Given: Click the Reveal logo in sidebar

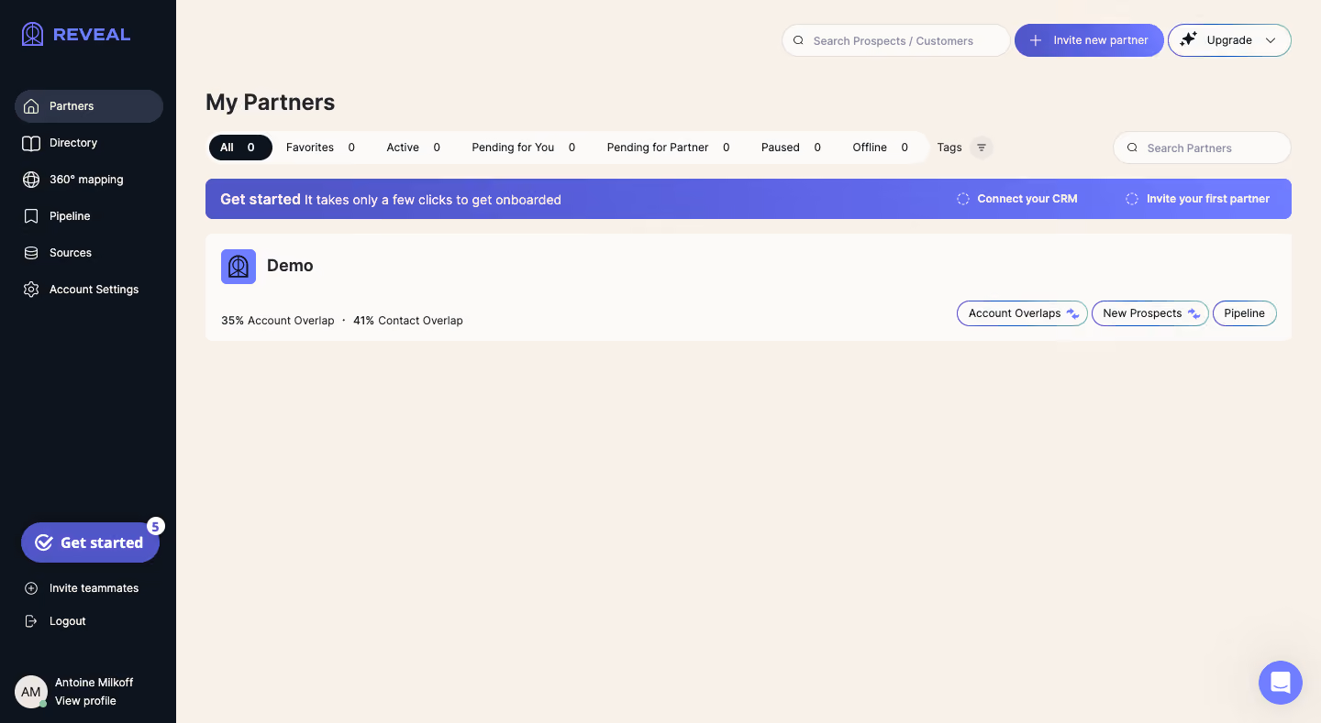Looking at the screenshot, I should click(76, 35).
